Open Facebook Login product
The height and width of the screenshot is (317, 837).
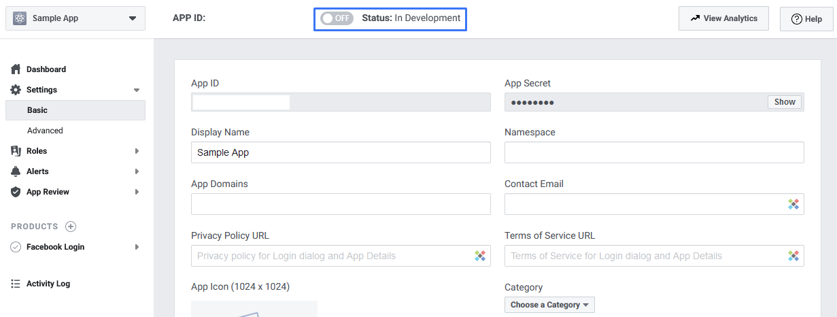point(56,247)
